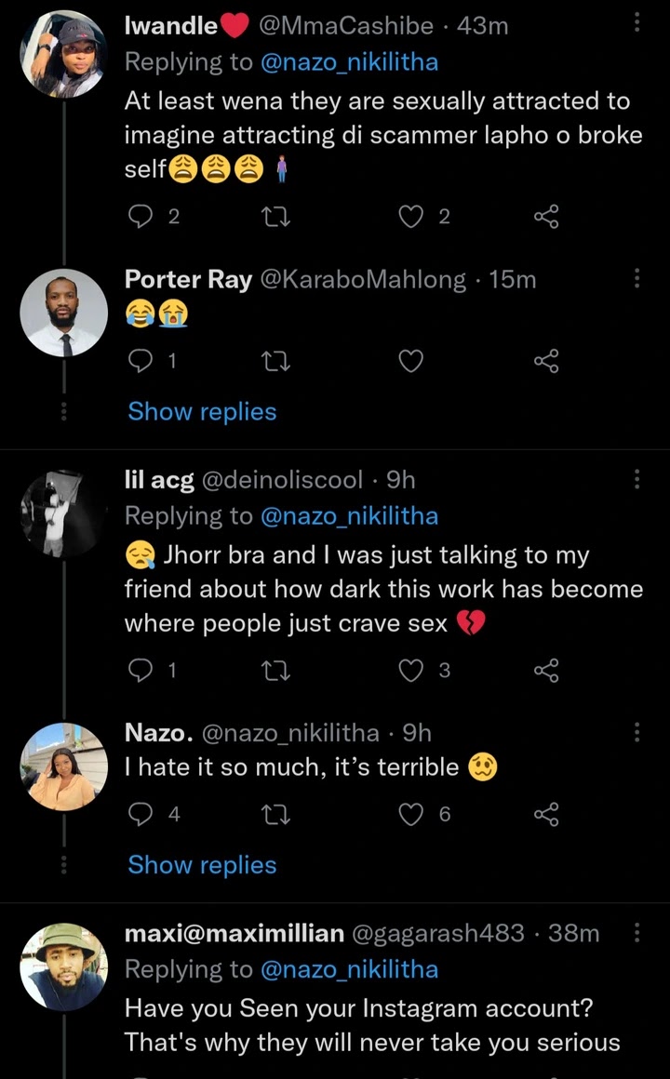
Task: Open @nazo_nikilitha mention in Iwandle's reply
Action: pos(348,62)
